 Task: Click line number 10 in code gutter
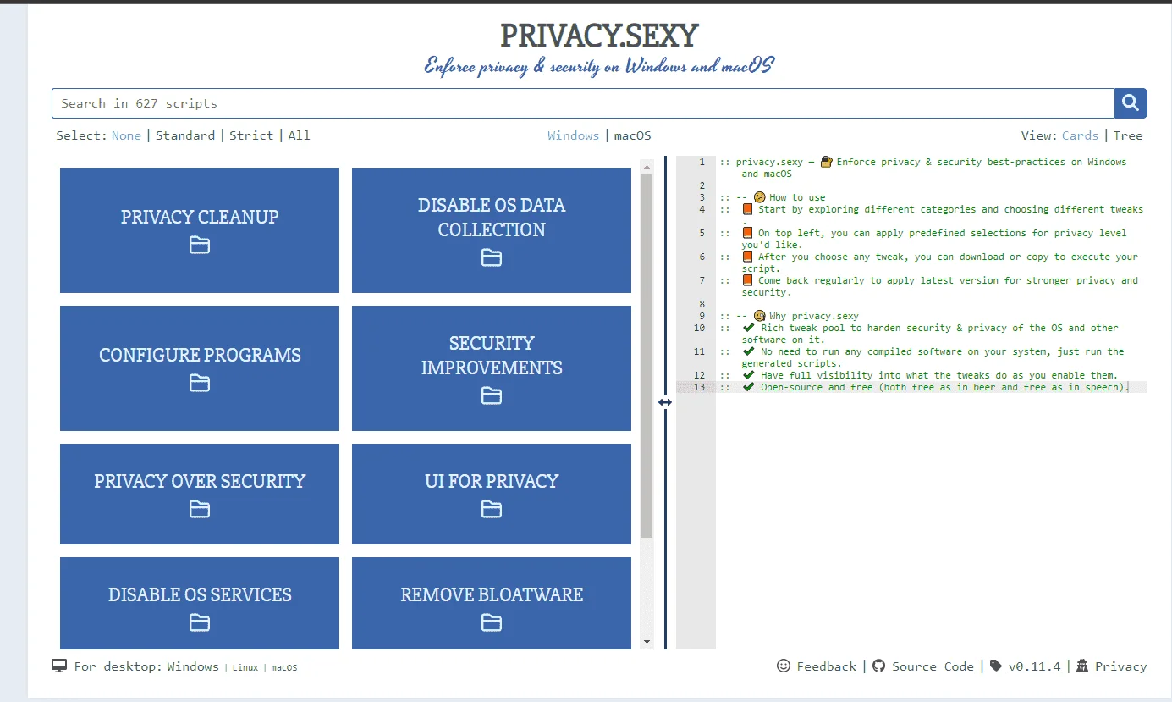click(698, 328)
